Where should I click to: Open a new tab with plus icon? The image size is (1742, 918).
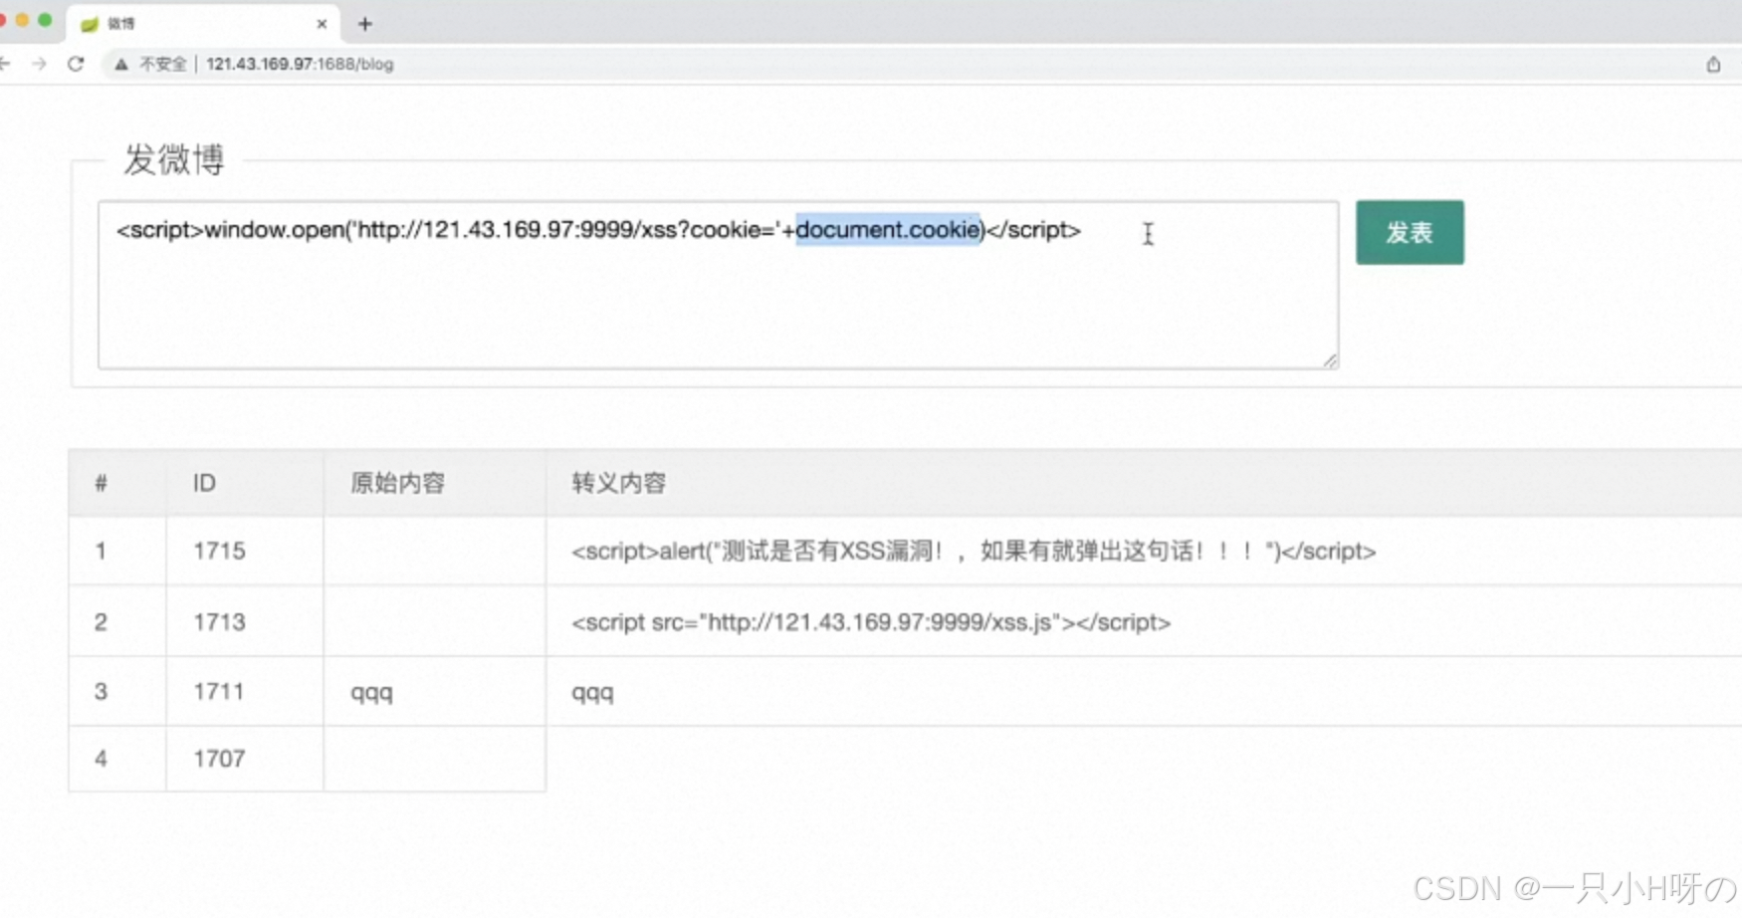coord(365,24)
